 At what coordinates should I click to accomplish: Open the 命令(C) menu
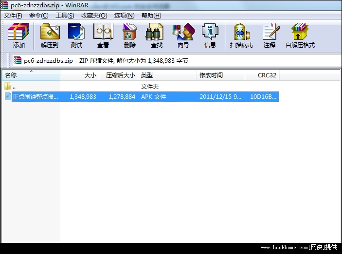[x=38, y=16]
